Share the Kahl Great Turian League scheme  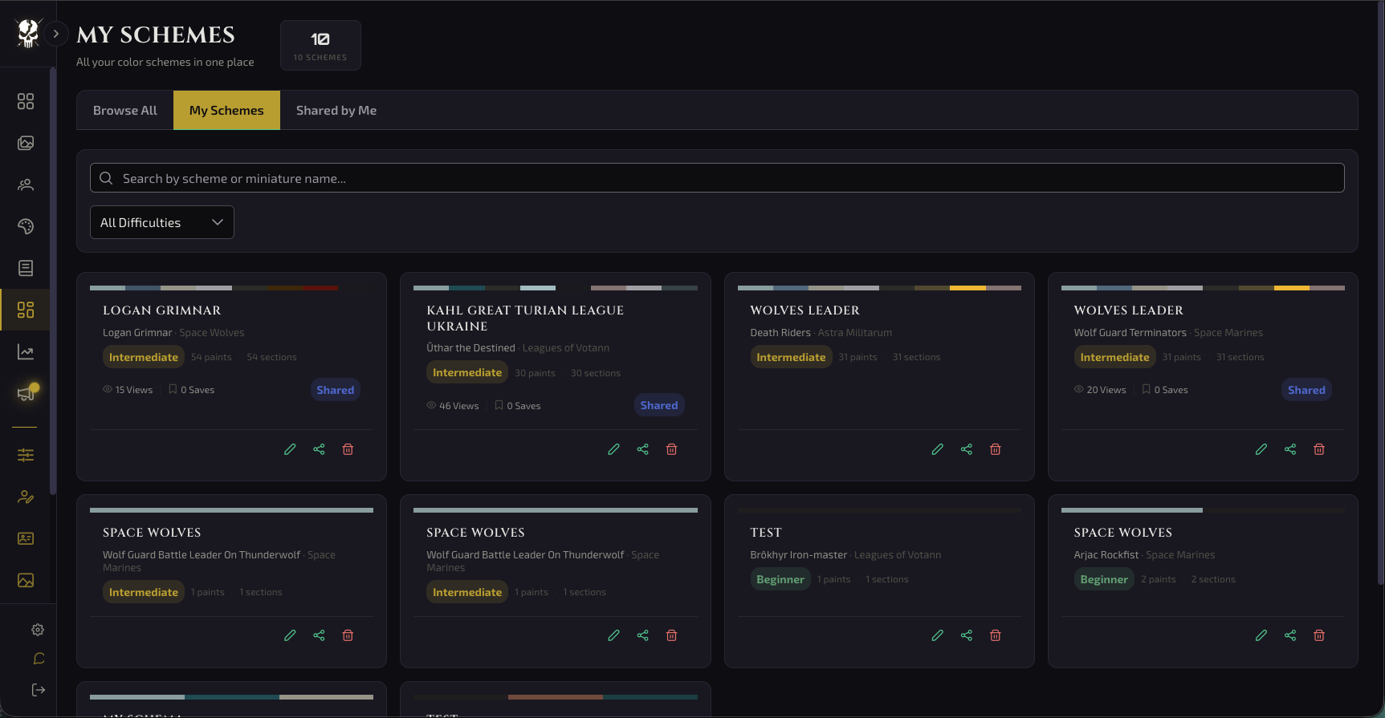(x=642, y=449)
